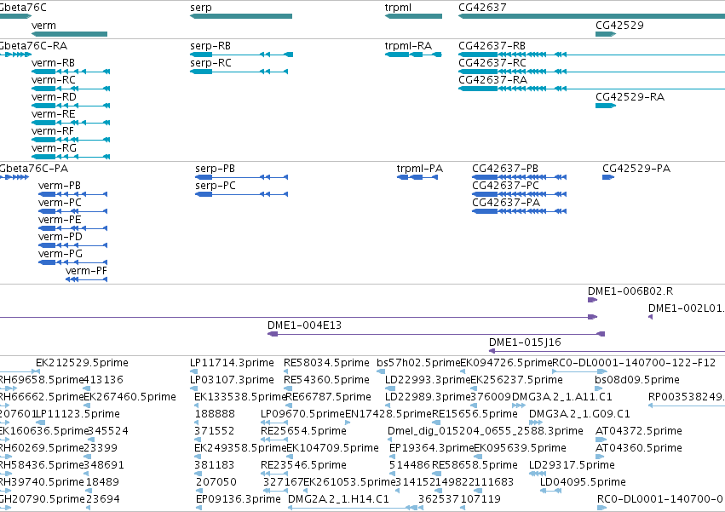
Task: Click the CG42529-RA transcript label
Action: click(x=630, y=97)
